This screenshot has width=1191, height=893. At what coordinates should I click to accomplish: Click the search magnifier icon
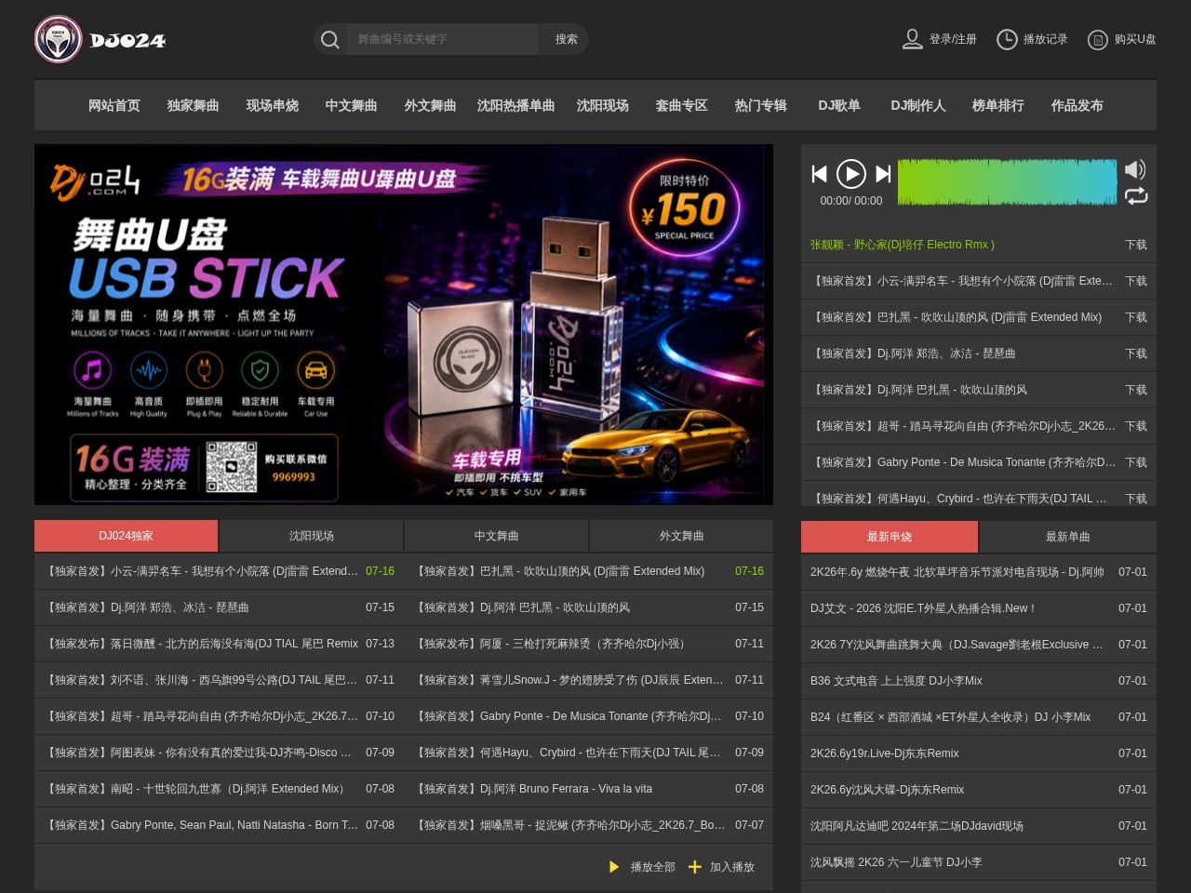(329, 39)
